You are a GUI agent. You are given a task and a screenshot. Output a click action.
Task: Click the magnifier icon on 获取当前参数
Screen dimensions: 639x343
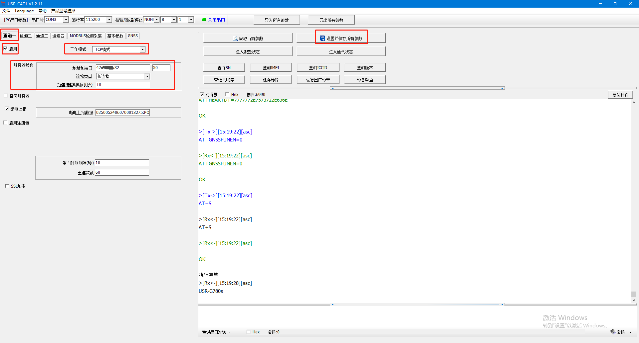(235, 39)
